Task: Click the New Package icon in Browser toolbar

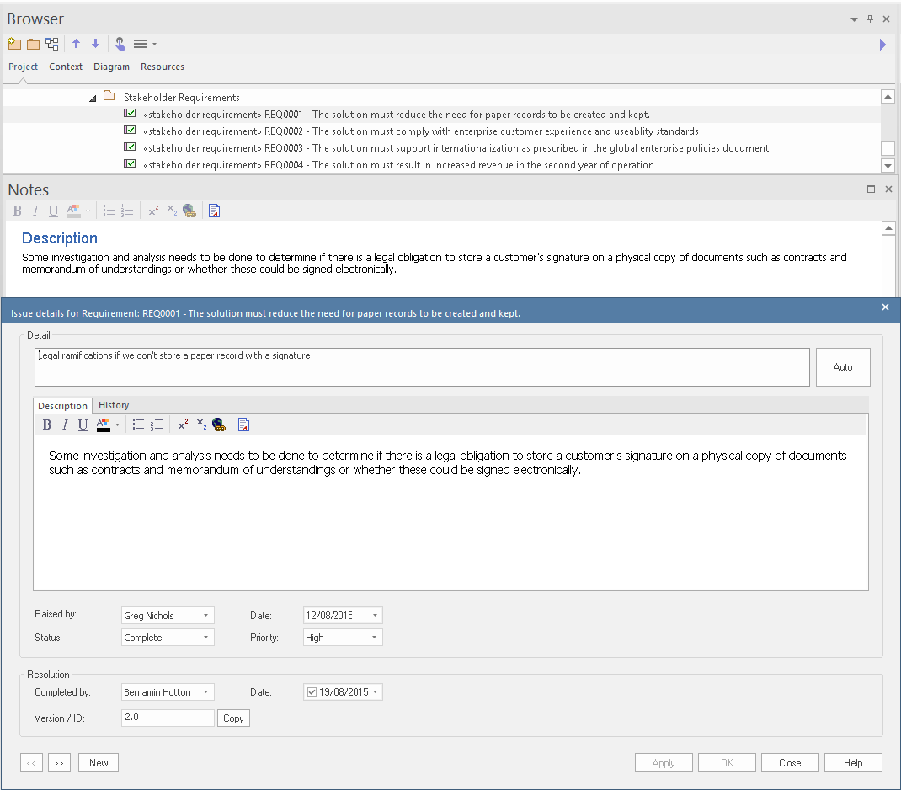Action: (x=14, y=44)
